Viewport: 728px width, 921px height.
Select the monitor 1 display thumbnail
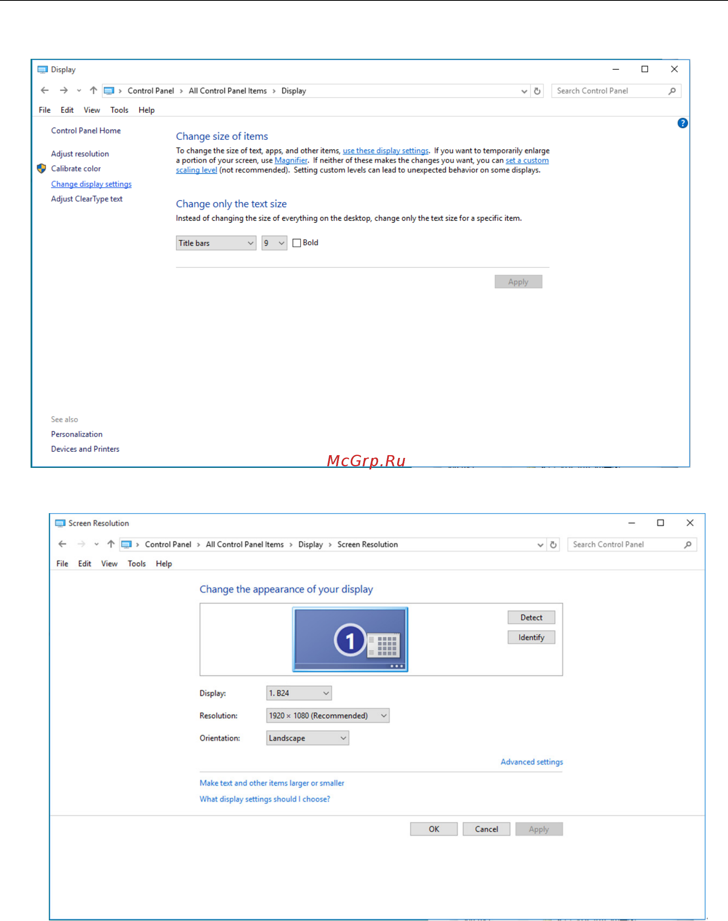pos(350,639)
